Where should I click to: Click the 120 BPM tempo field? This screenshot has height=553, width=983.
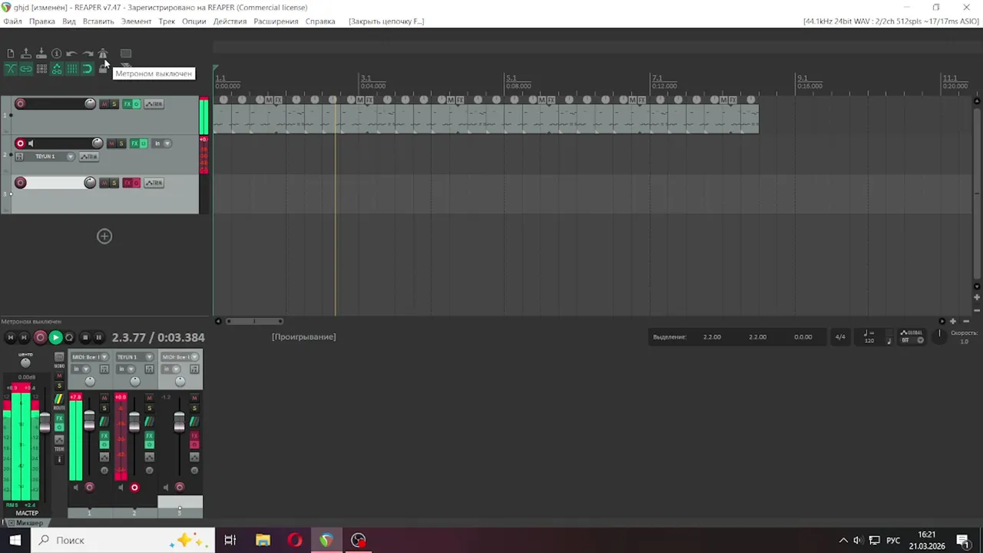coord(869,337)
